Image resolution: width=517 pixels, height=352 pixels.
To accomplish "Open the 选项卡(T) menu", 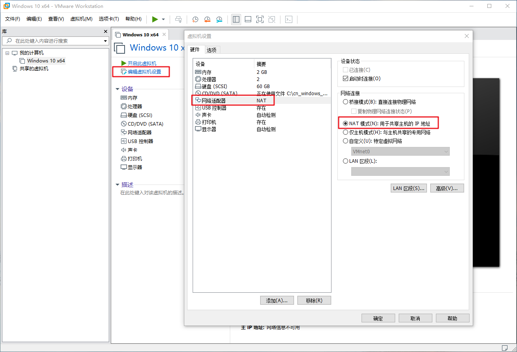I will point(109,19).
